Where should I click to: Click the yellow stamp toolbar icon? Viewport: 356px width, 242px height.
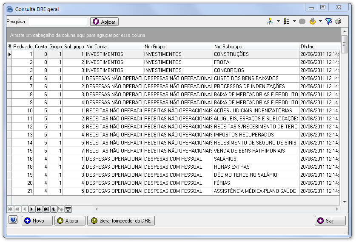click(x=313, y=22)
